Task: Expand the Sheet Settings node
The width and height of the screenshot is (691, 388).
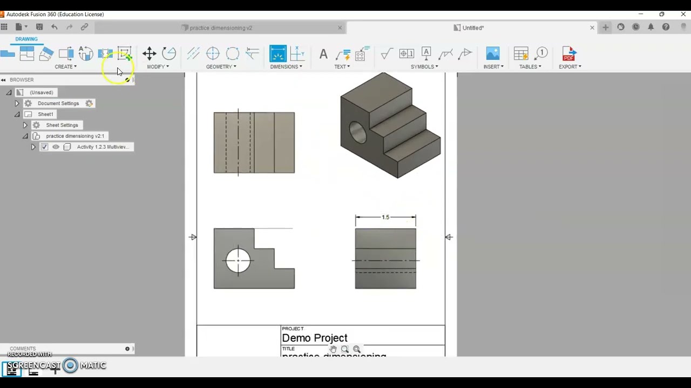Action: pyautogui.click(x=25, y=125)
